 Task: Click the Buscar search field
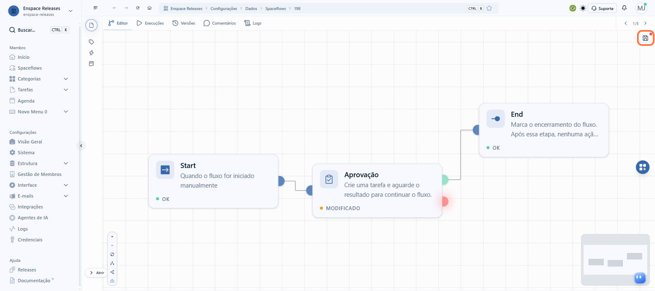(39, 30)
